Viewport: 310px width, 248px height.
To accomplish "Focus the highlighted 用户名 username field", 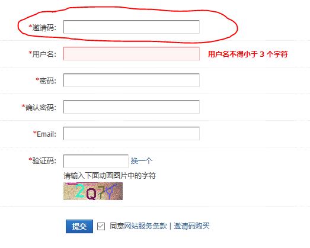I will [132, 53].
